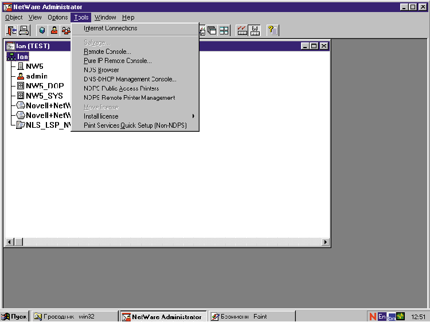The image size is (430, 322).
Task: Open NDS Browser from the menu
Action: click(x=101, y=70)
